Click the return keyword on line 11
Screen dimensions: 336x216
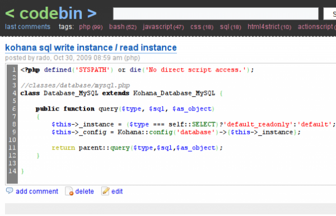click(63, 148)
